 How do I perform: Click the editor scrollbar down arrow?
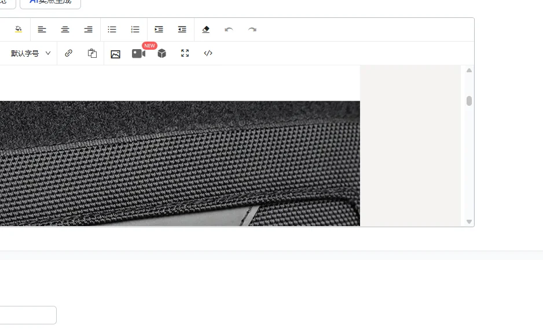pos(469,222)
